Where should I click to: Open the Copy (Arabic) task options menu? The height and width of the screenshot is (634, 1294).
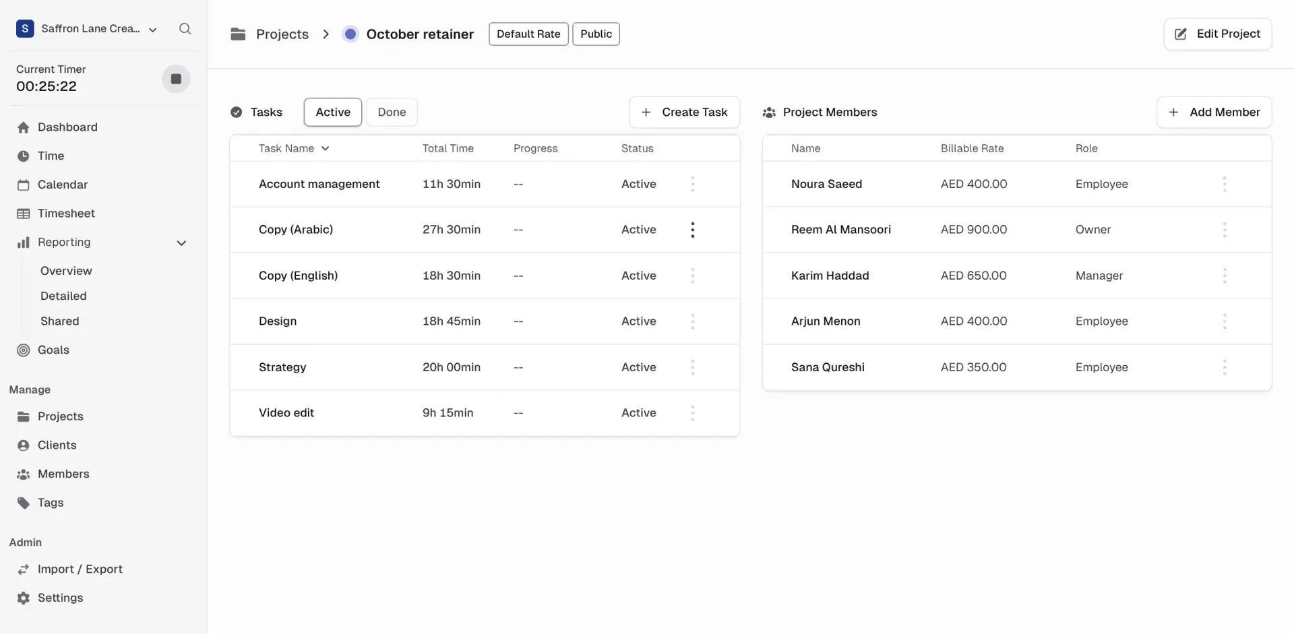pos(692,230)
